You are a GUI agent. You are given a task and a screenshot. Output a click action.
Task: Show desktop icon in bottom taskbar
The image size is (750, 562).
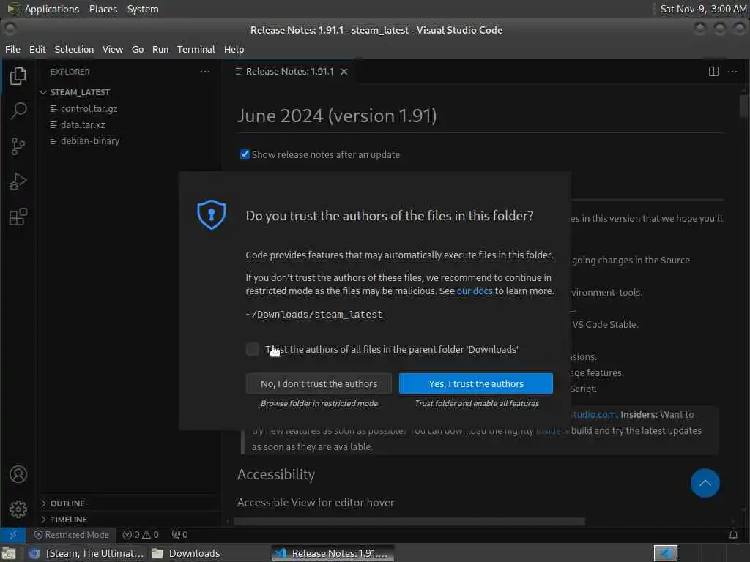click(x=9, y=553)
